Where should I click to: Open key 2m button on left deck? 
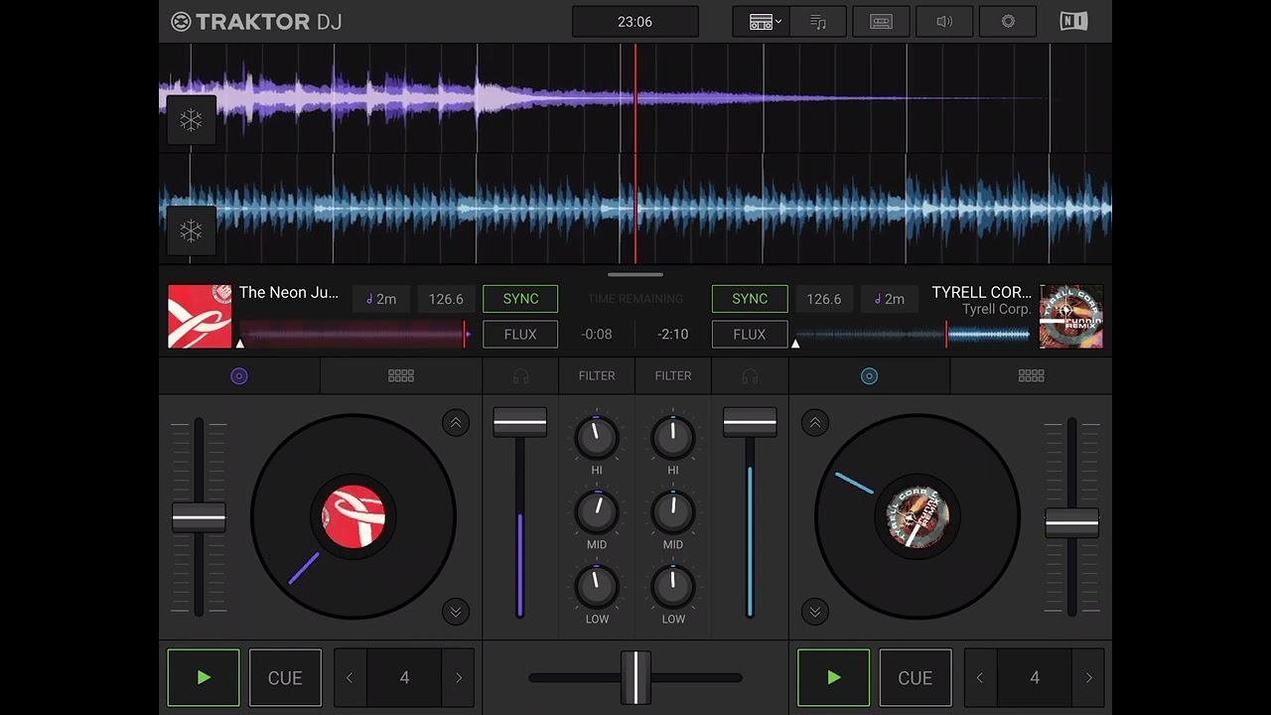click(381, 299)
